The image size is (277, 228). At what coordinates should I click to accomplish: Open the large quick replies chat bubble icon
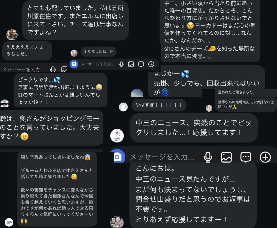point(246,157)
